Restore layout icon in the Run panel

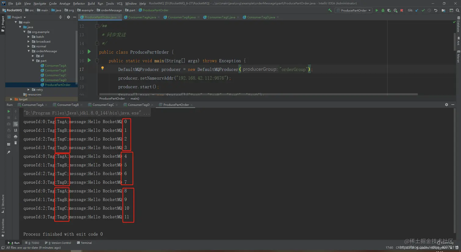click(9, 144)
